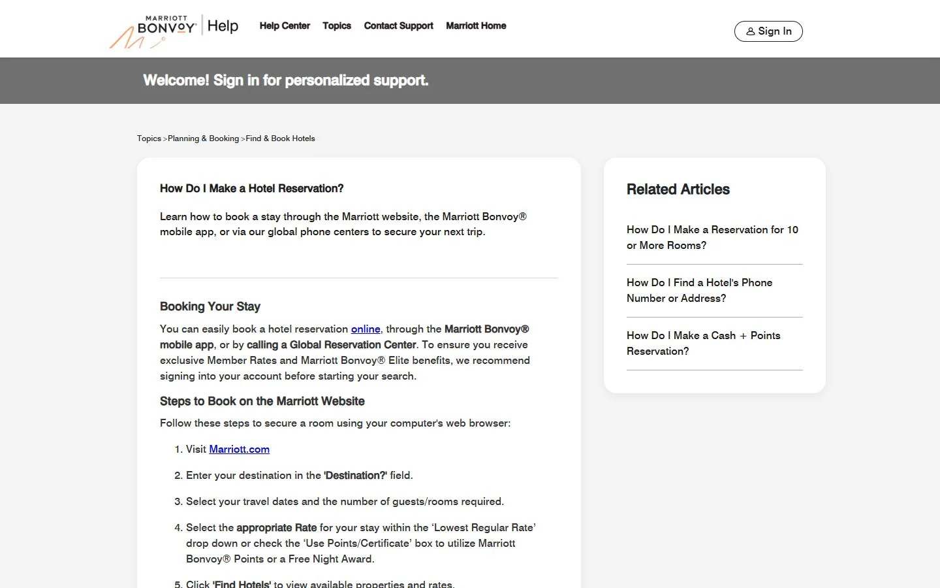This screenshot has height=588, width=940.
Task: Click the 'Welcome! Sign in for personalized support.' banner text
Action: coord(286,80)
